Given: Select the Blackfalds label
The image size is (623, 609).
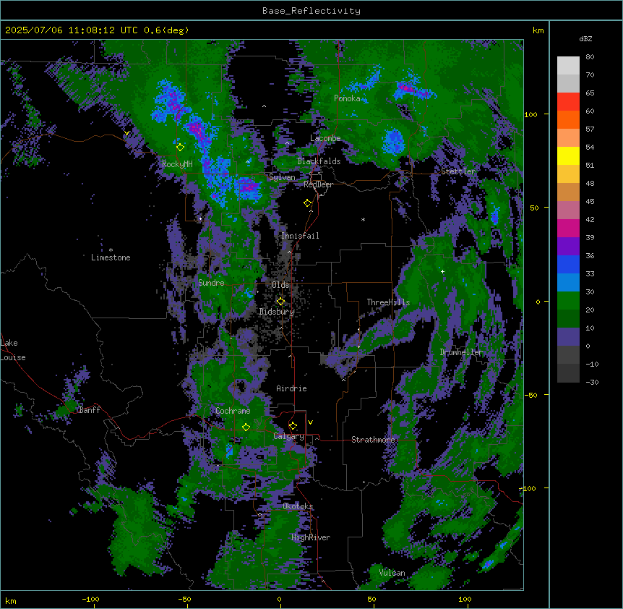Looking at the screenshot, I should point(319,161).
